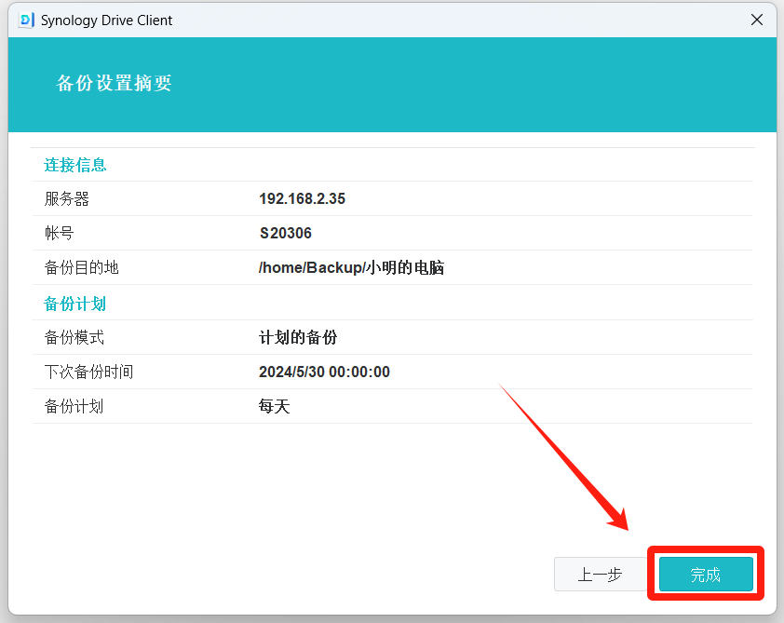The height and width of the screenshot is (623, 784).
Task: Click the Synology Drive Client title bar icon
Action: (x=26, y=20)
